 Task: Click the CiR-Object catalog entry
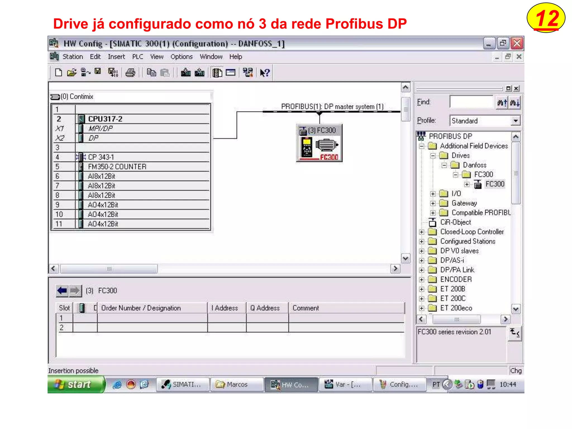[456, 222]
